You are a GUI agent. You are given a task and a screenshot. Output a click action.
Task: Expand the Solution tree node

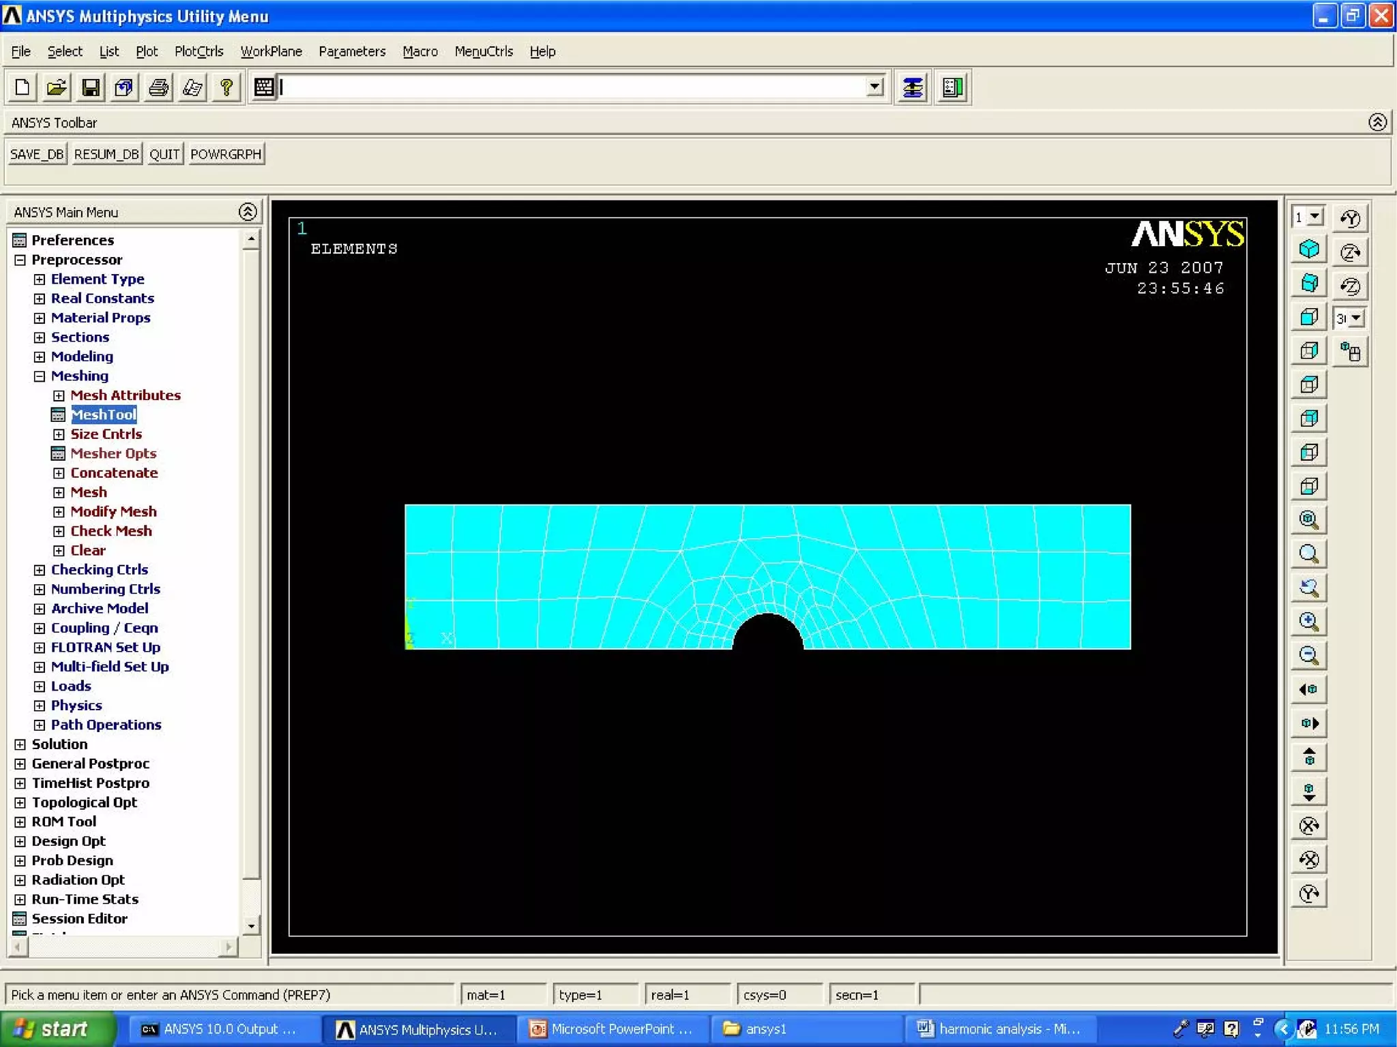point(20,744)
